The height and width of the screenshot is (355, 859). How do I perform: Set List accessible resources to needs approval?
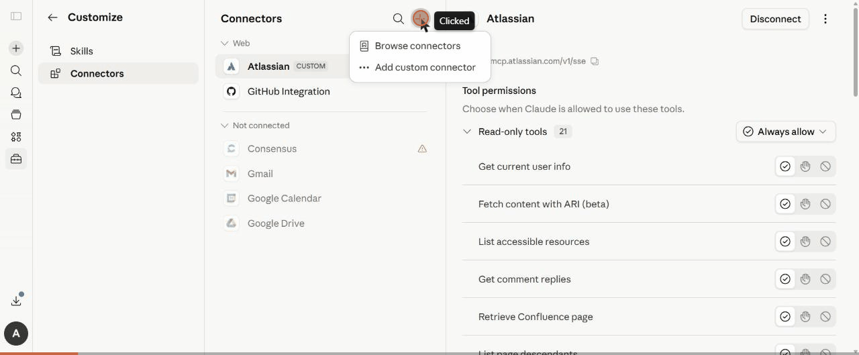coord(805,242)
